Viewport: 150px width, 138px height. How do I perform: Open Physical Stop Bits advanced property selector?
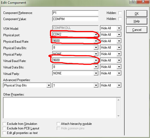click(27, 85)
